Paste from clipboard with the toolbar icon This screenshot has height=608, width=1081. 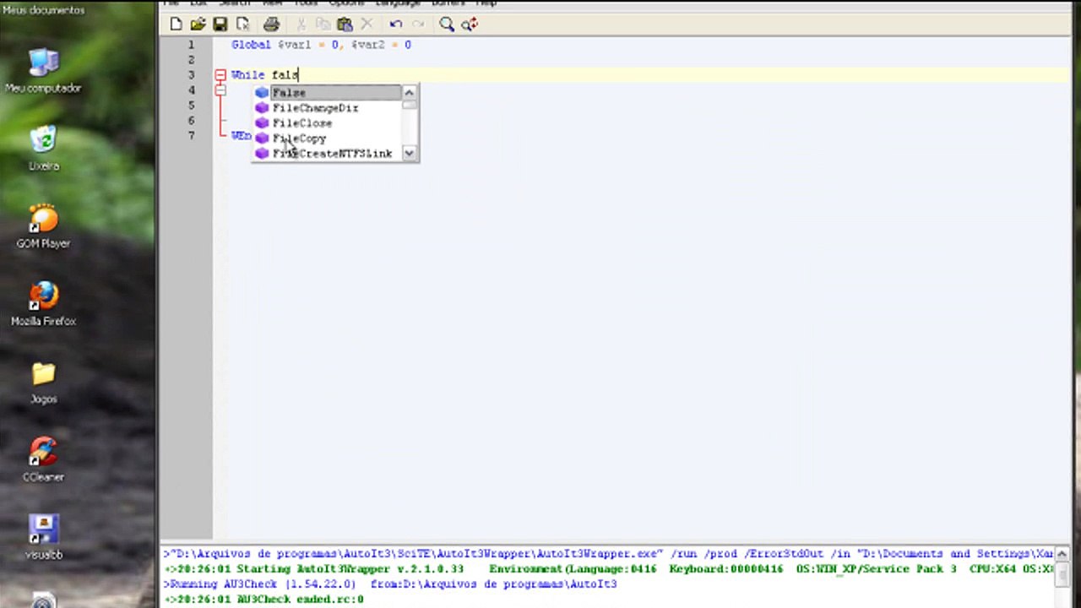(345, 24)
